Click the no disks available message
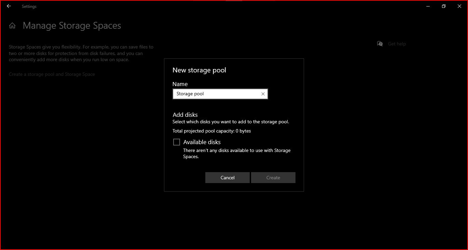The width and height of the screenshot is (468, 250). (237, 153)
